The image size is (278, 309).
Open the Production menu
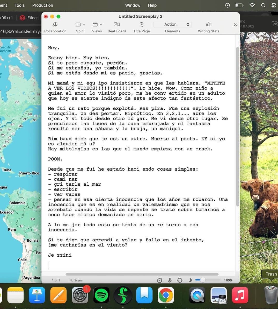[42, 5]
